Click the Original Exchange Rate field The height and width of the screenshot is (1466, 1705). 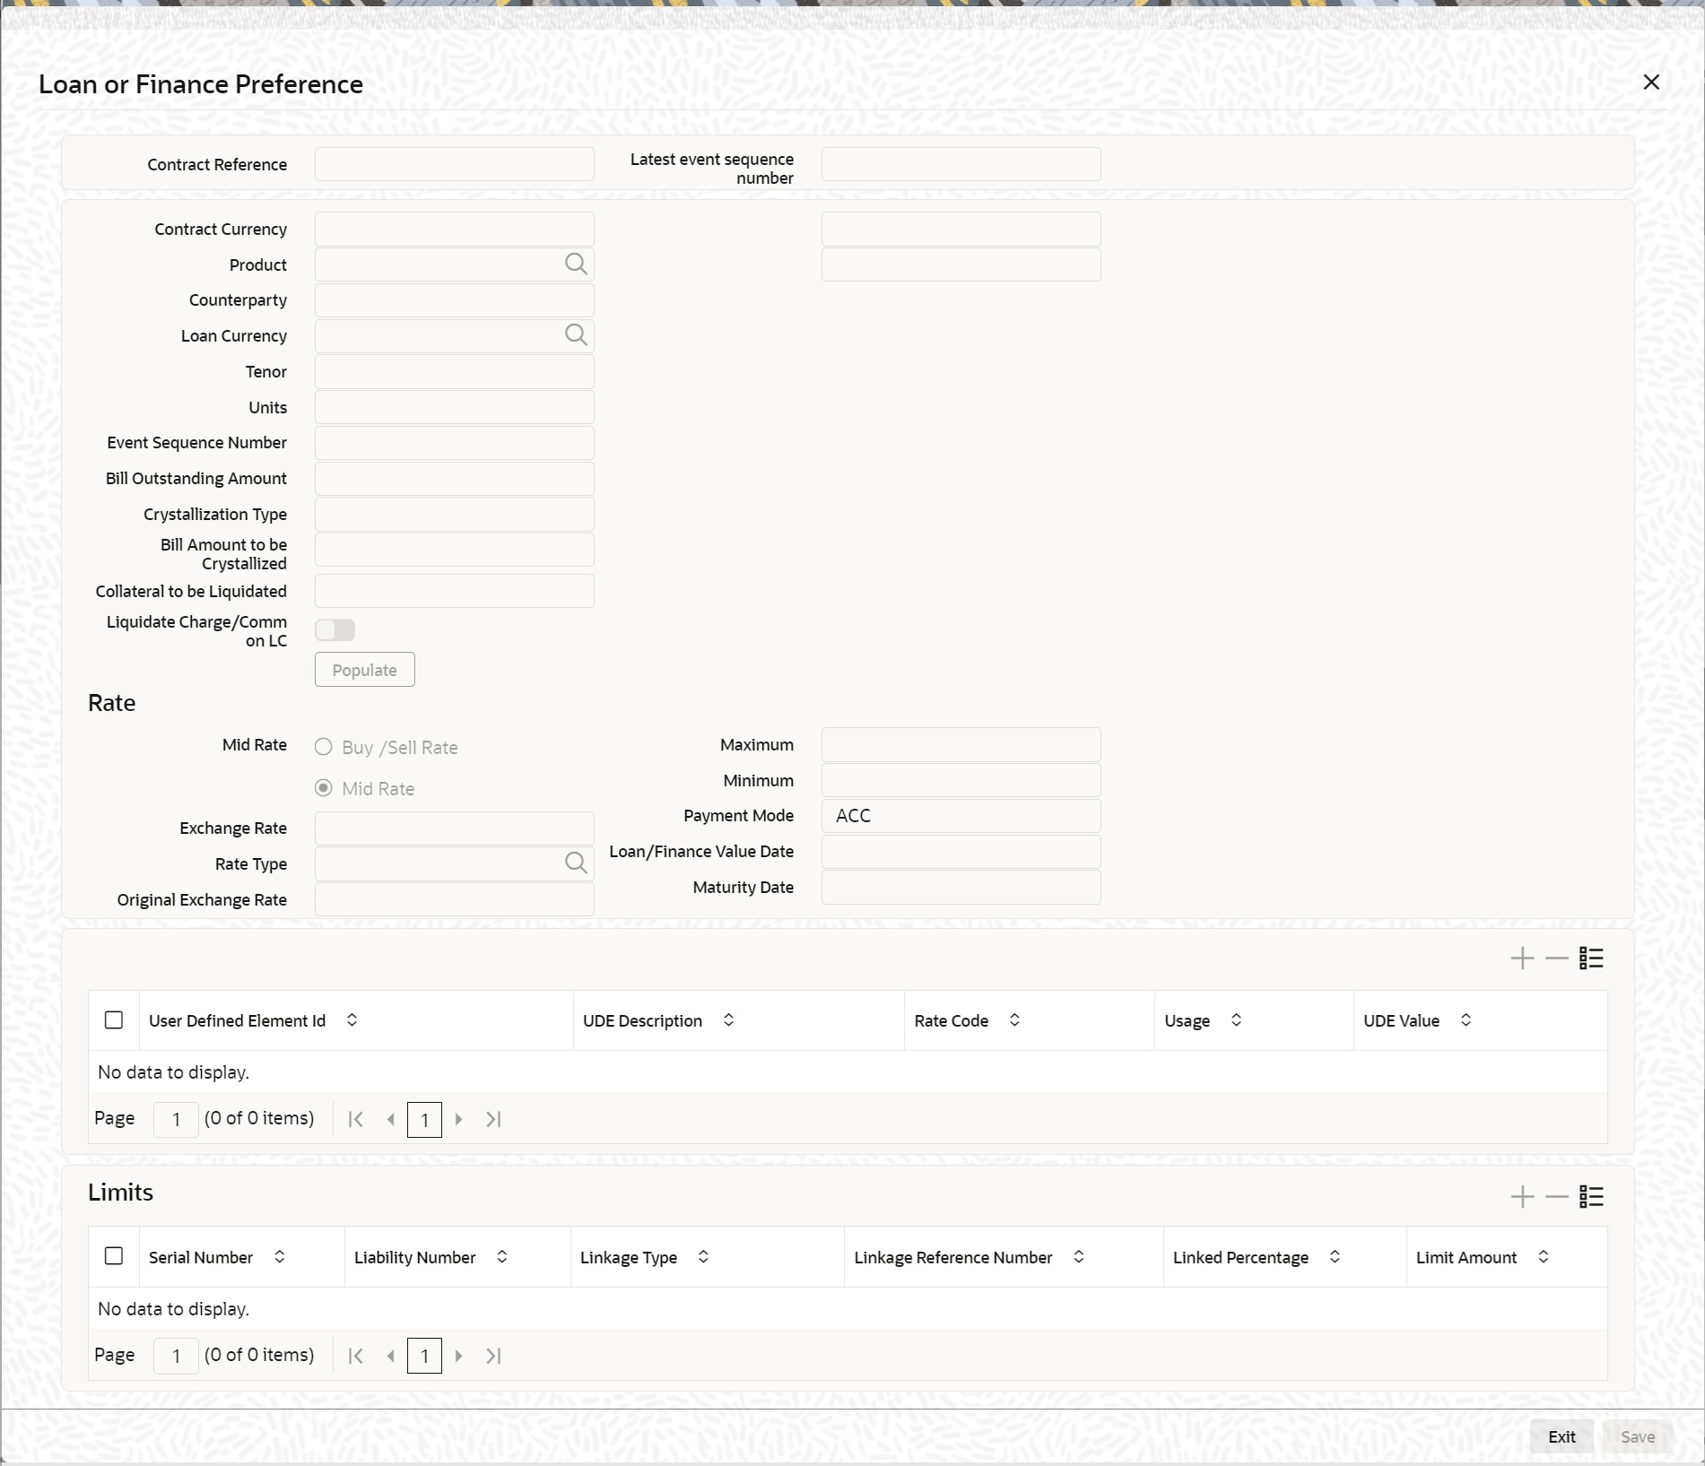click(455, 899)
